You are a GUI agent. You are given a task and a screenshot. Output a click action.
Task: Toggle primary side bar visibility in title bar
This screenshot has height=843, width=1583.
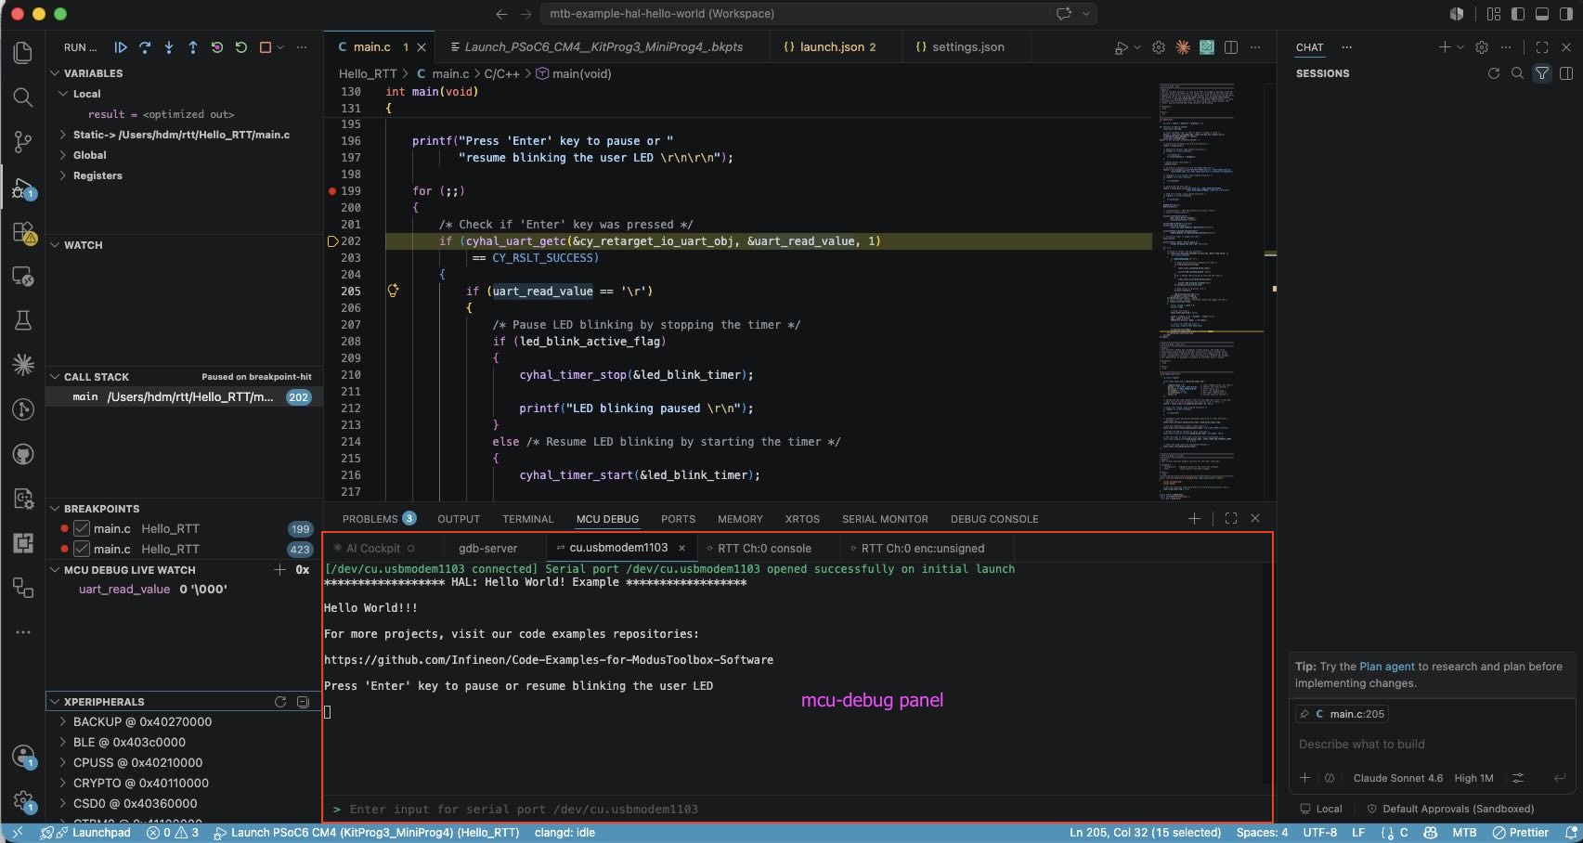click(1518, 14)
